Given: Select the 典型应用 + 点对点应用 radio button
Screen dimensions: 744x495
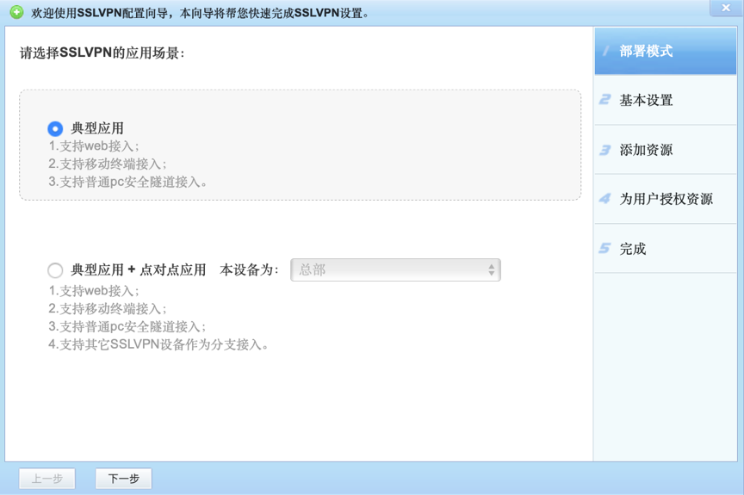Looking at the screenshot, I should point(55,270).
